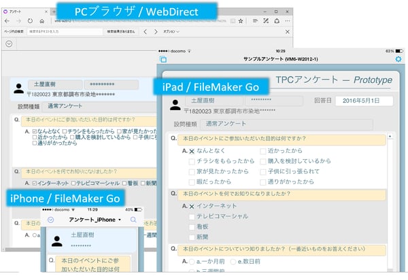Open the アンケート_iPhone layout dropdown
Screen dimensions: 408x280
95,220
